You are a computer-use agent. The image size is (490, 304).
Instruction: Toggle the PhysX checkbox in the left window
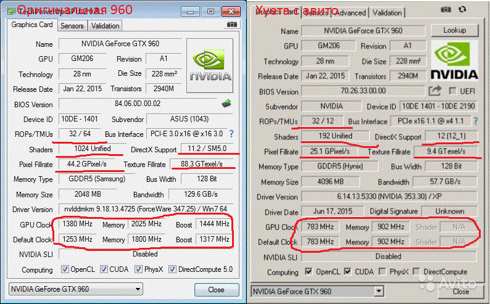coord(138,269)
